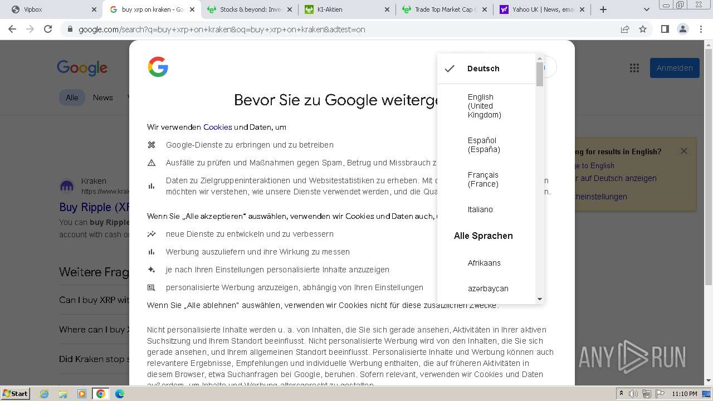The height and width of the screenshot is (401, 713).
Task: Switch to Stocks & beyond tab
Action: (250, 9)
